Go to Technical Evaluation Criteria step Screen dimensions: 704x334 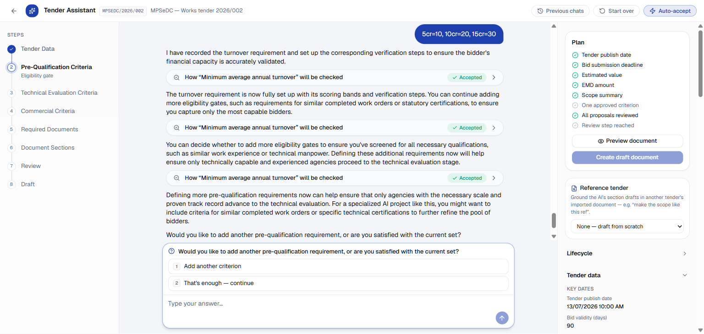[x=59, y=93]
